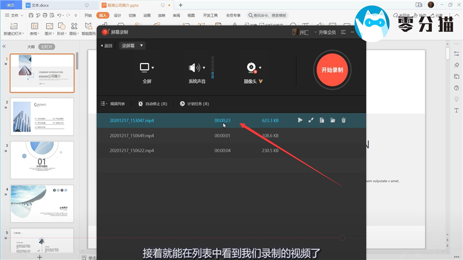Open containing folder of selected video
The height and width of the screenshot is (260, 463).
tap(333, 120)
